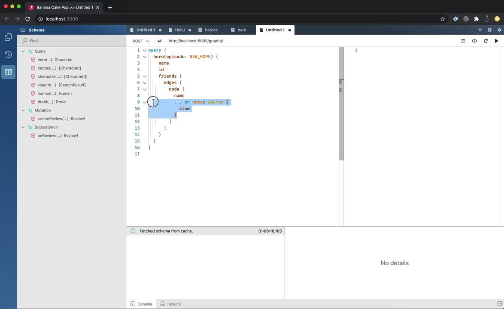Click the hero query field cube icon
Screen dimensions: 504x309
coord(33,60)
